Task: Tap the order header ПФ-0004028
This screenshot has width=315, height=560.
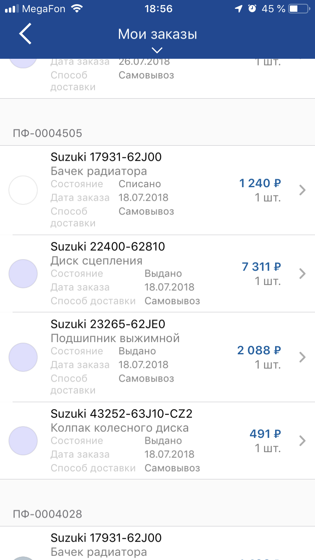Action: click(47, 514)
